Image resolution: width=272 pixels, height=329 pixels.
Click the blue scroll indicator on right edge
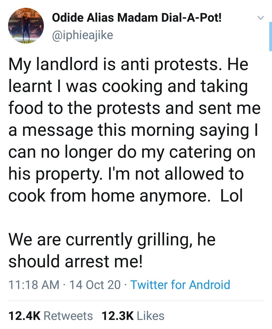point(270,37)
